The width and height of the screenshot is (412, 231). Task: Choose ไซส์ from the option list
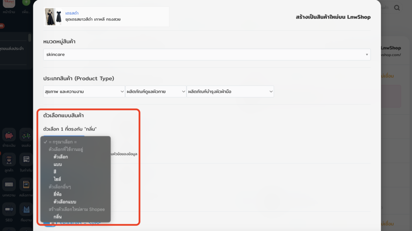(x=57, y=179)
